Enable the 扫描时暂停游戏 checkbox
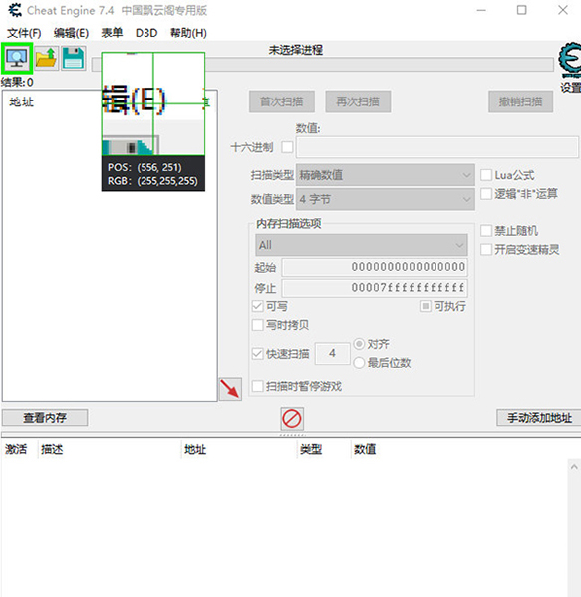The image size is (581, 597). 258,386
